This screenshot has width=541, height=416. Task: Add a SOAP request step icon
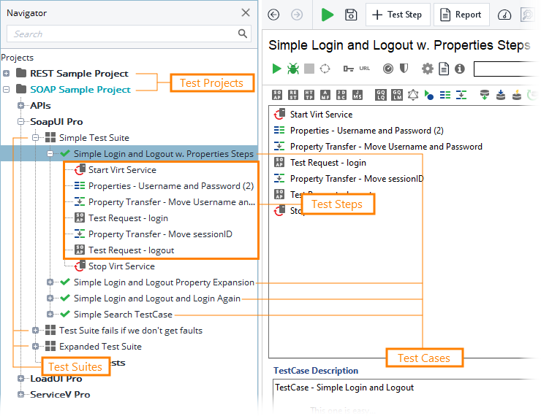277,95
